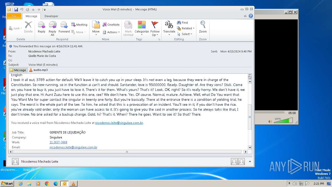Open Google Chrome from the taskbar
The width and height of the screenshot is (332, 187).
click(47, 184)
